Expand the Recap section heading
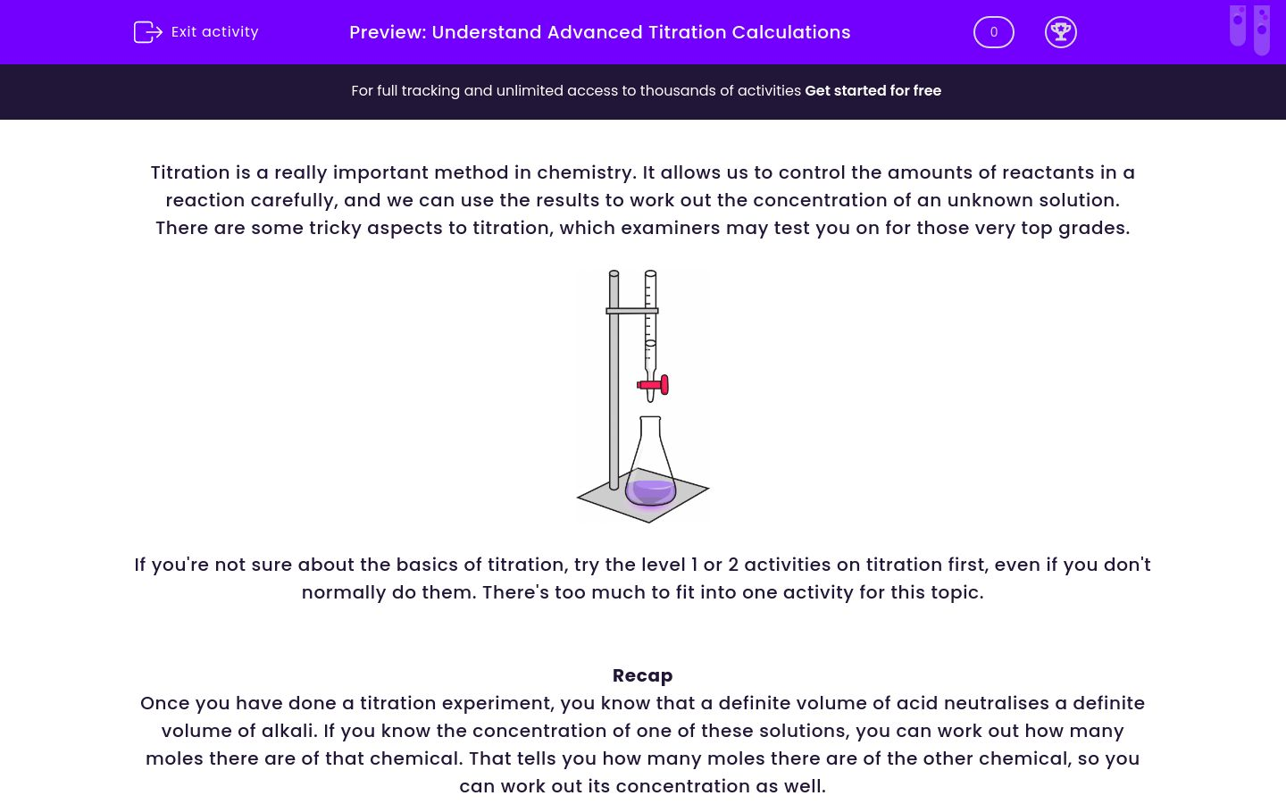 coord(642,675)
